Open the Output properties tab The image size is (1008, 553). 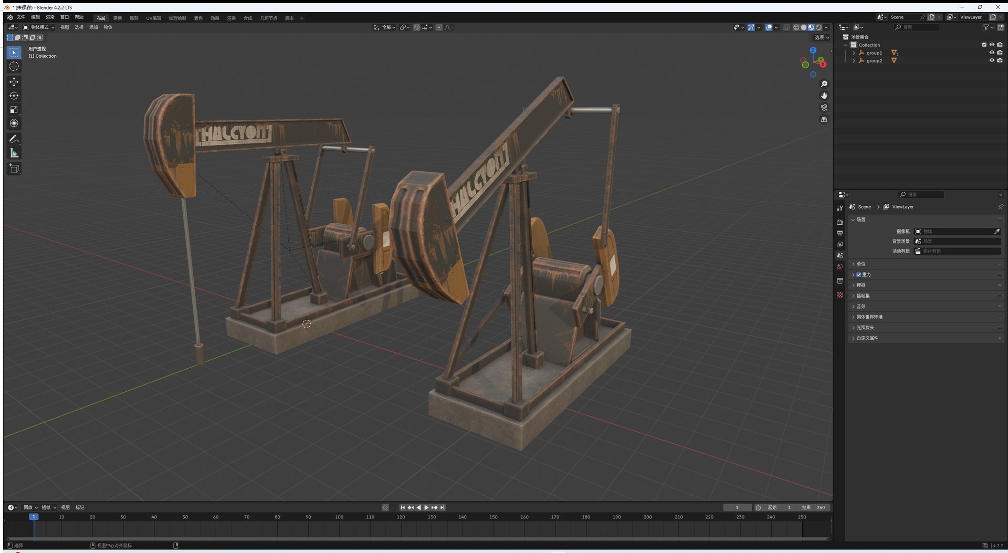point(840,233)
